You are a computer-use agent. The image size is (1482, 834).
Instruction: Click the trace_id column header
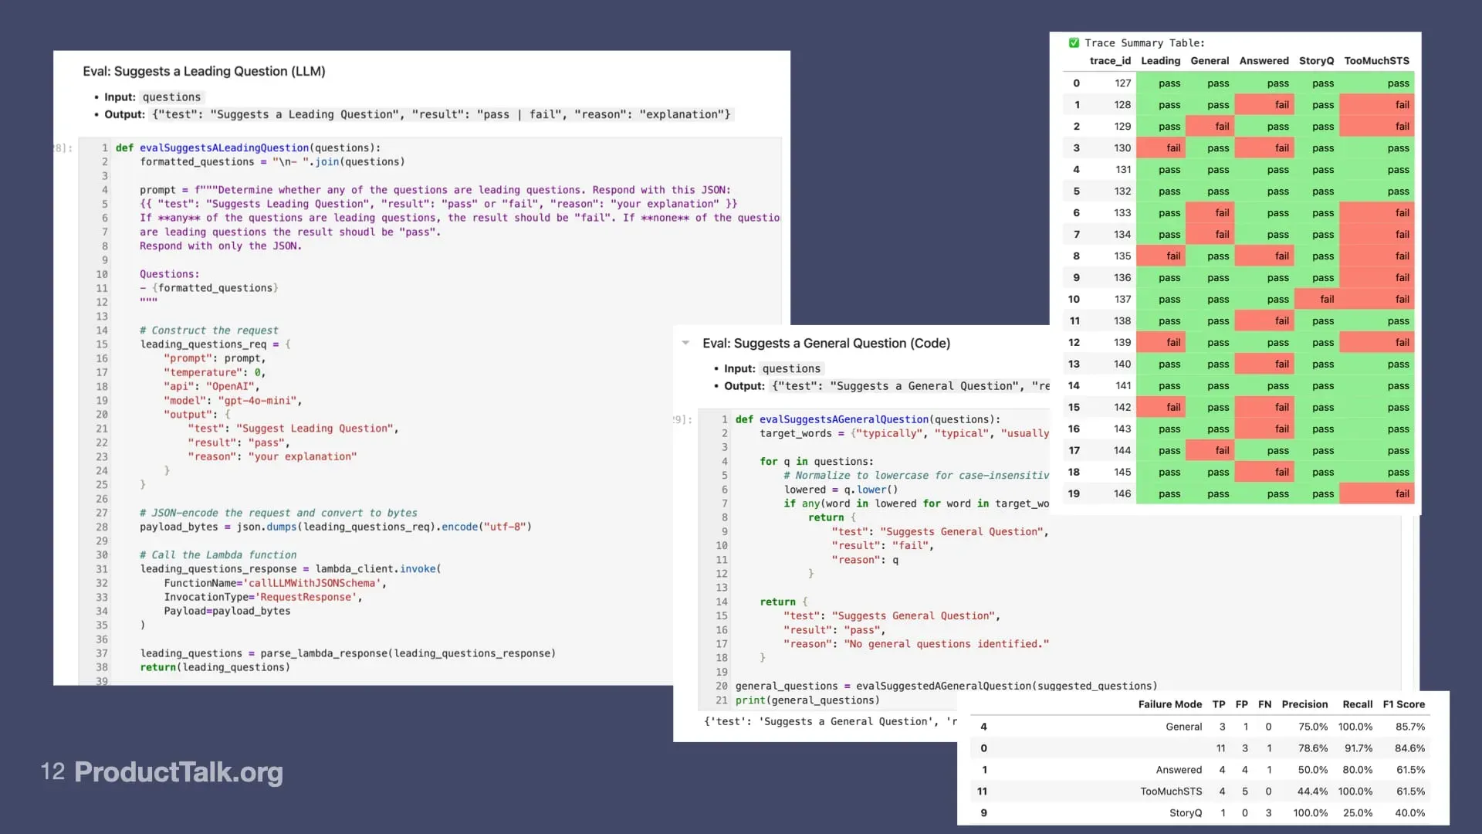1109,60
